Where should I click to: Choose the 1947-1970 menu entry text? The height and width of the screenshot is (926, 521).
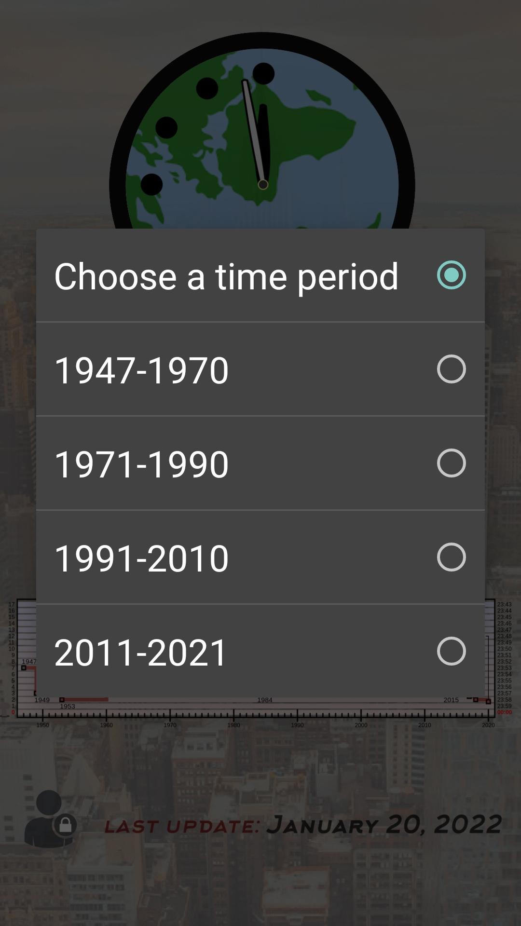141,370
